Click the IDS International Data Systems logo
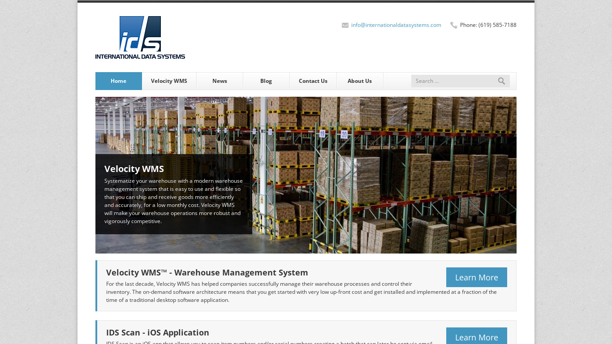The width and height of the screenshot is (612, 344). click(x=140, y=38)
